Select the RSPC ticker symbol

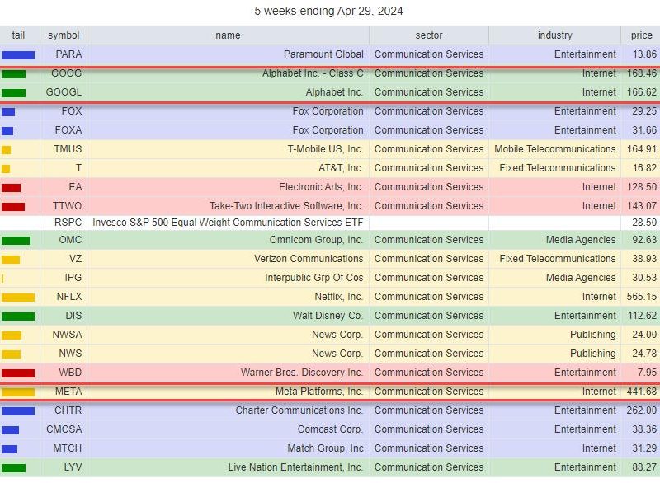(x=68, y=223)
